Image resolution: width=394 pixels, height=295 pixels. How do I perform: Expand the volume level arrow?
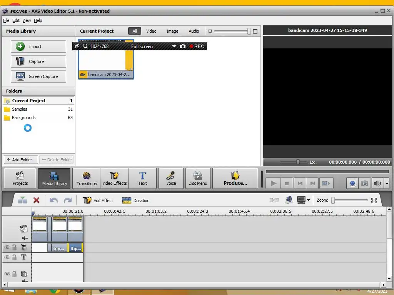click(x=387, y=183)
